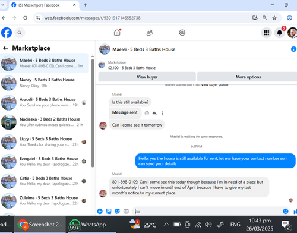This screenshot has height=233, width=297.
Task: Open Wi-Fi network settings in tray
Action: click(198, 225)
